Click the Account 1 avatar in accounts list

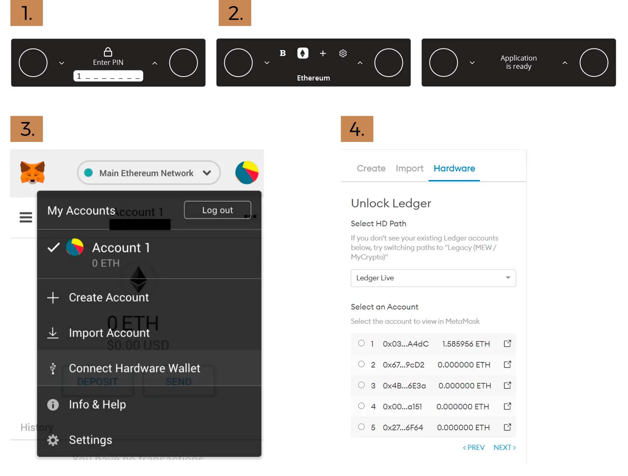click(x=74, y=247)
